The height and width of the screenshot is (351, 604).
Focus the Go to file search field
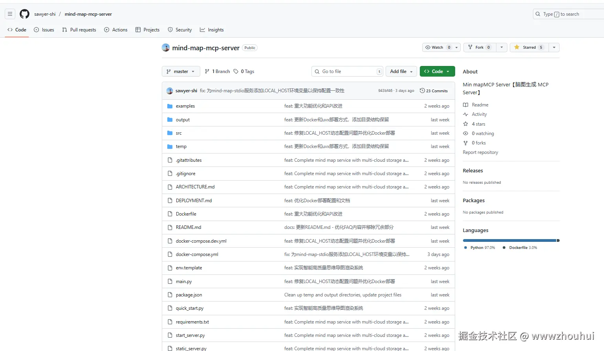(x=347, y=71)
